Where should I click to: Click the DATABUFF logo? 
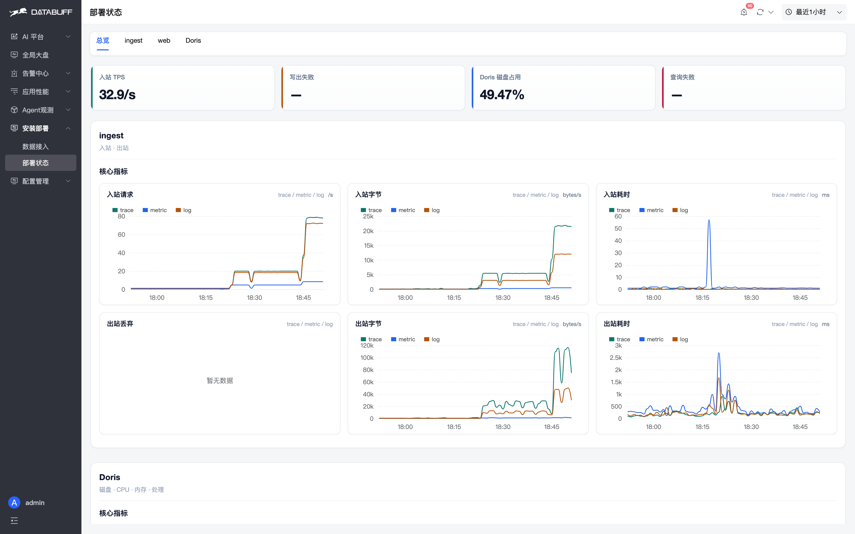click(41, 12)
